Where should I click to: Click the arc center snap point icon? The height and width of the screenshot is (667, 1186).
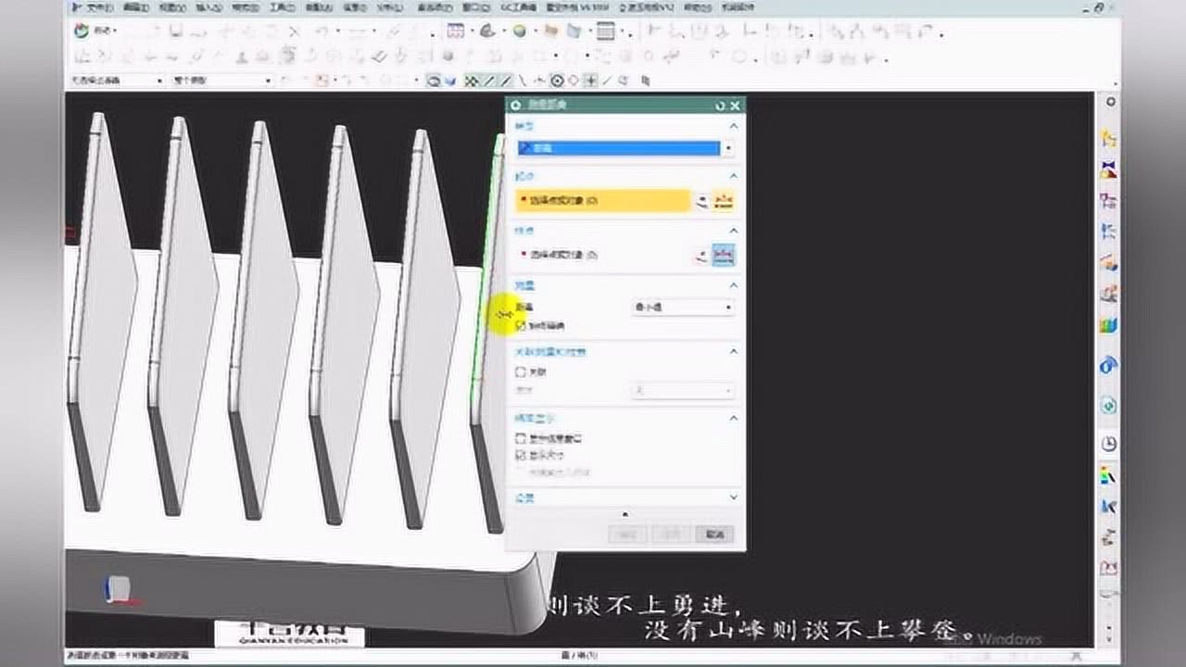pyautogui.click(x=557, y=81)
